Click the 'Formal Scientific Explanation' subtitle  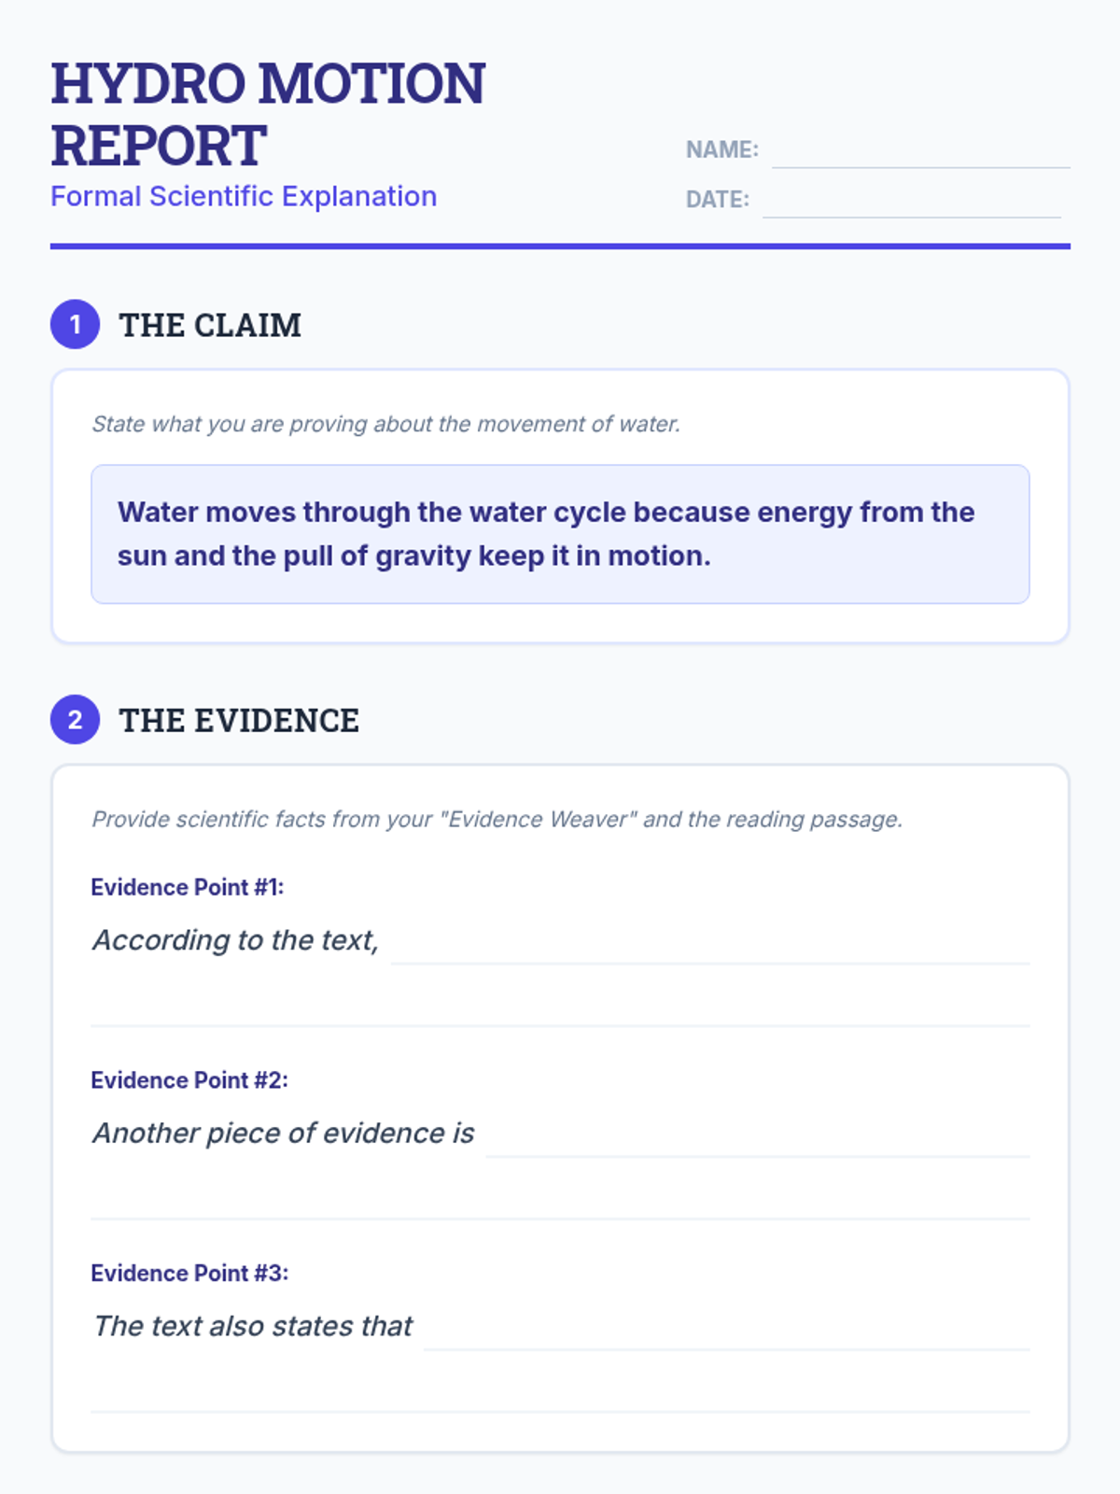(x=244, y=196)
